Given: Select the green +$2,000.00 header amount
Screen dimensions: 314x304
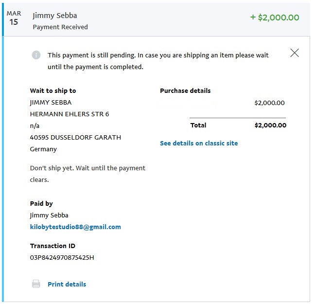Looking at the screenshot, I should point(275,18).
